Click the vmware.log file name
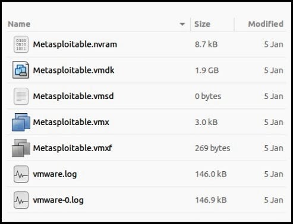293x224 pixels. tap(55, 174)
